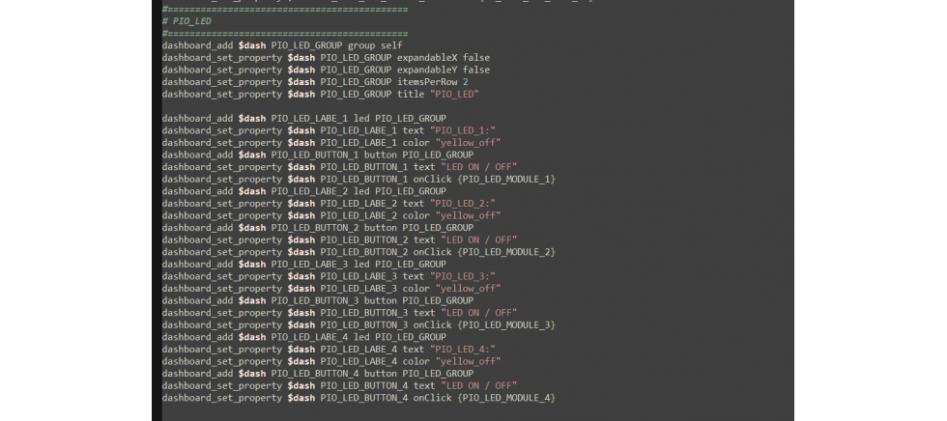Image resolution: width=947 pixels, height=421 pixels.
Task: Click the {PIO_LED_MODULE_1} onClick handler
Action: 506,179
